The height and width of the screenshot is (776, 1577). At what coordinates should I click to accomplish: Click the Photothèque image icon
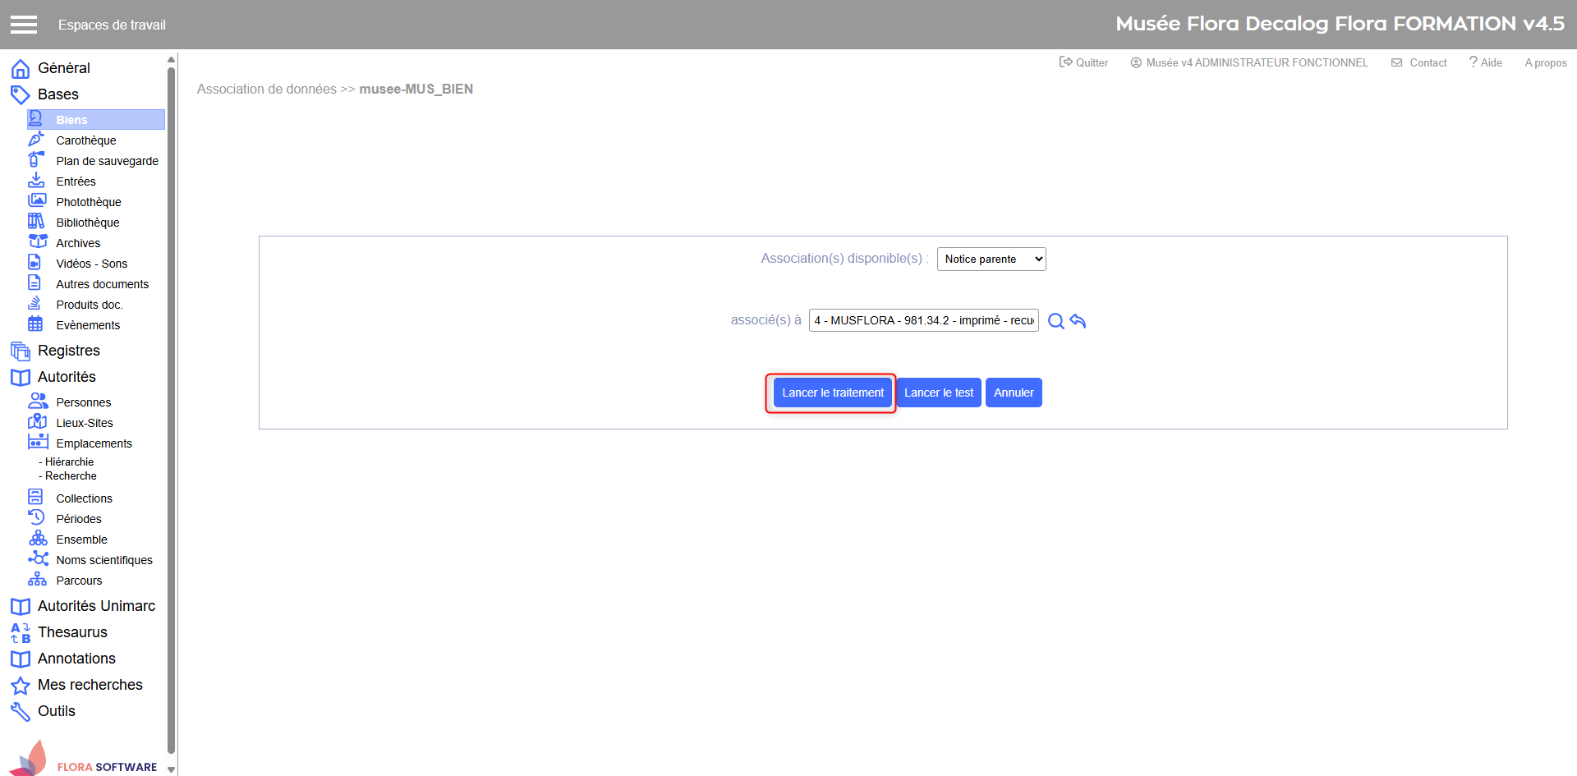tap(37, 201)
